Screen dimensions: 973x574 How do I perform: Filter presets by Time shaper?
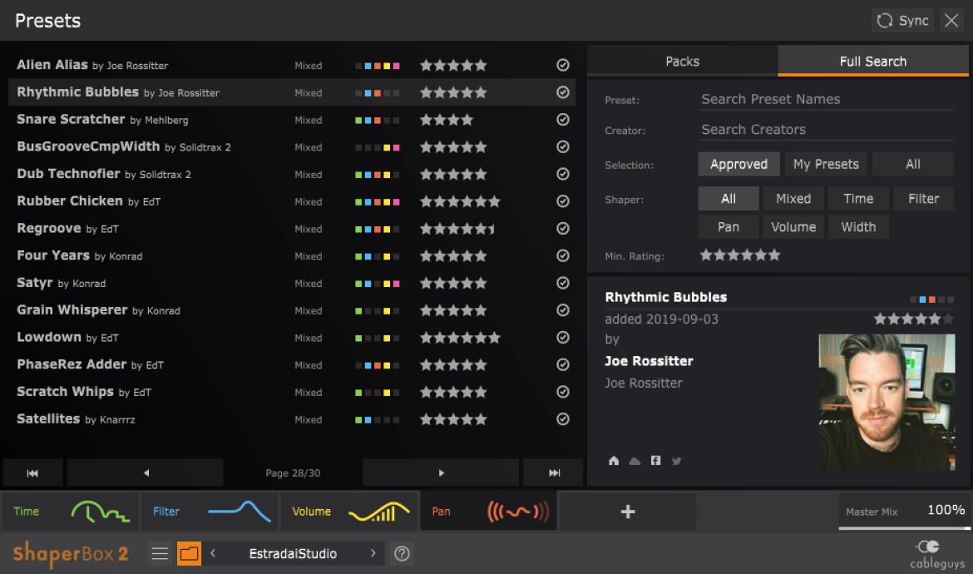[858, 199]
